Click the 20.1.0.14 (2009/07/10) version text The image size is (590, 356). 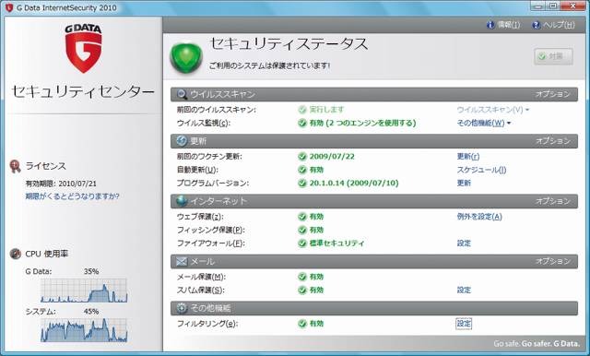pos(354,184)
